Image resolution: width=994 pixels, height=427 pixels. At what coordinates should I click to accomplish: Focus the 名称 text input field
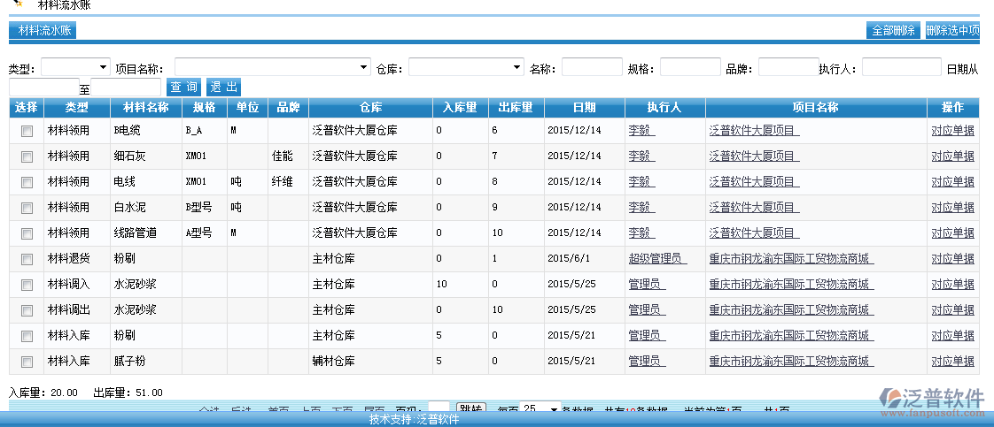click(592, 67)
